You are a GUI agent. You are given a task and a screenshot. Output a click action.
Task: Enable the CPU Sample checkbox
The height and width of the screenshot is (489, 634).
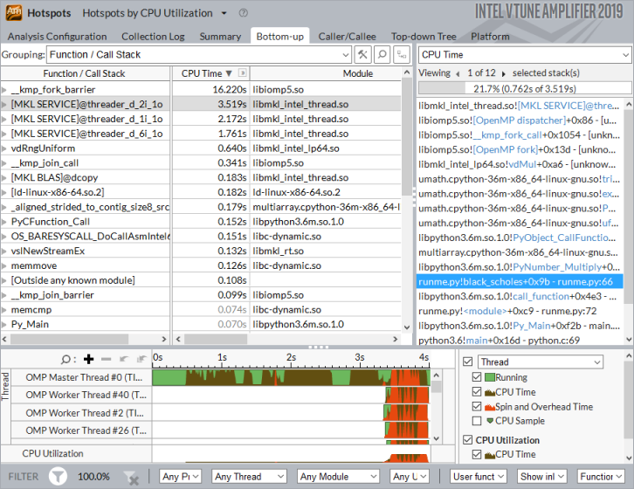477,421
